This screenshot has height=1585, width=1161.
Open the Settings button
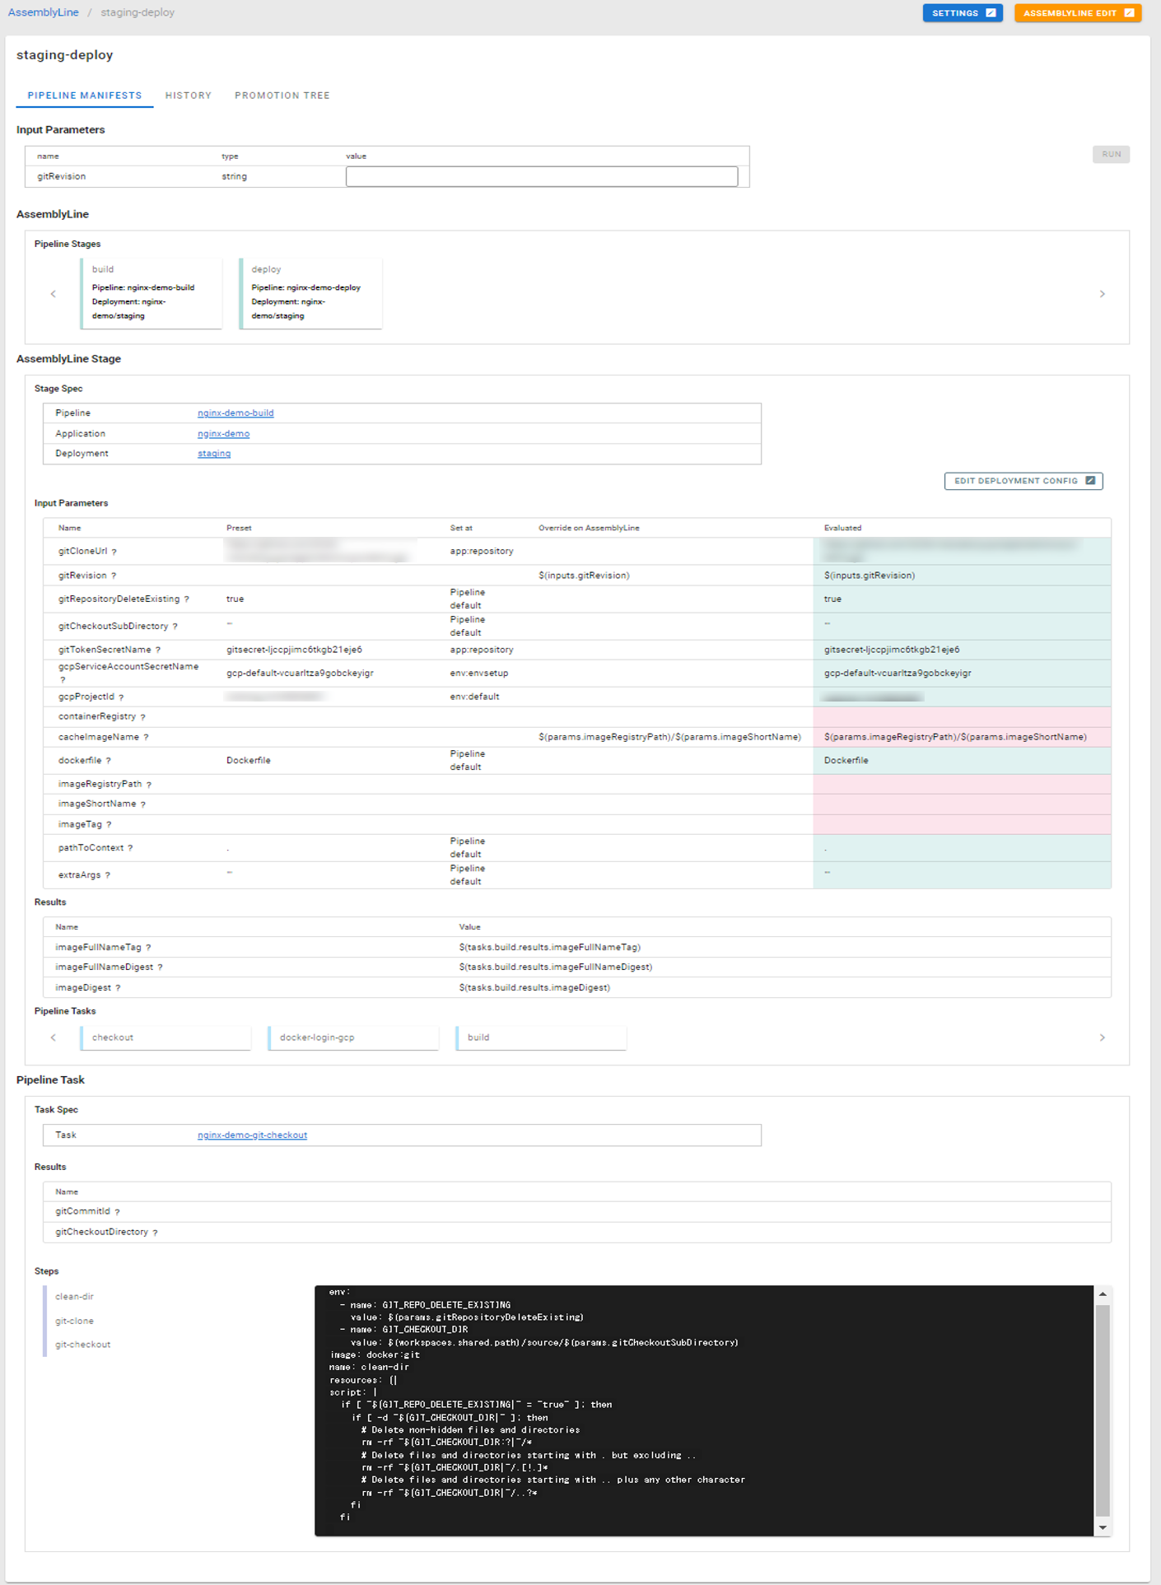point(962,13)
